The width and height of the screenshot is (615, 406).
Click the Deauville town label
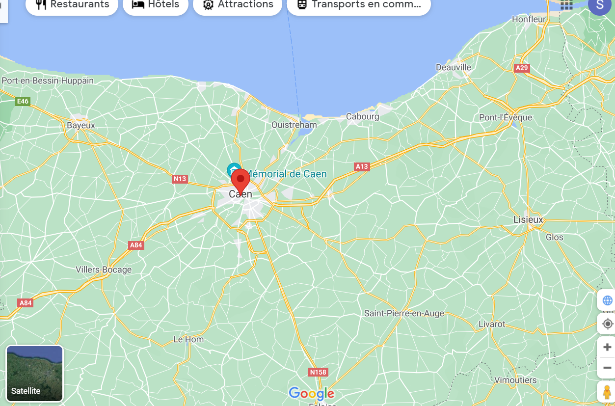coord(454,67)
